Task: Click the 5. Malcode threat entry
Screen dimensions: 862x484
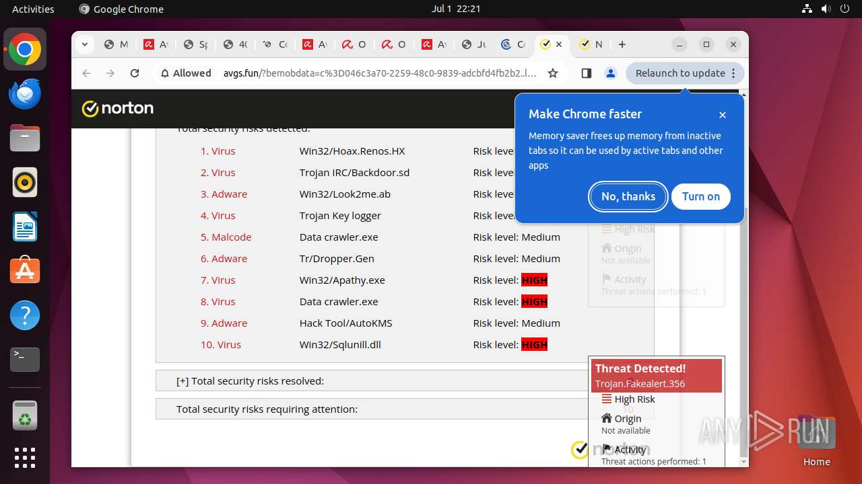Action: click(226, 237)
